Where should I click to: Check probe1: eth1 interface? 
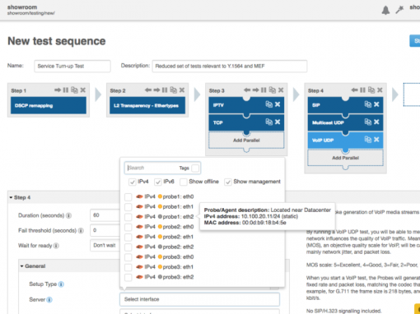point(128,207)
